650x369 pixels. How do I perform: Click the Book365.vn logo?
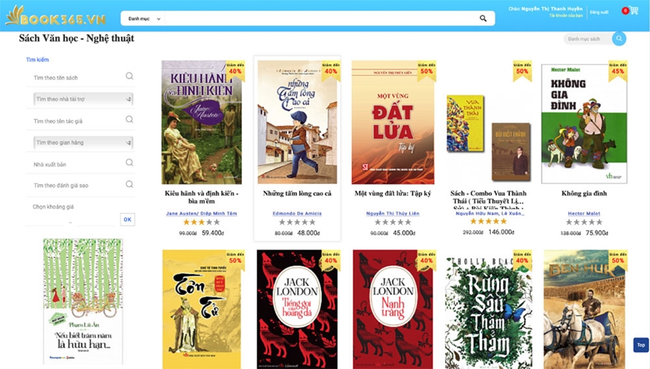click(x=55, y=16)
